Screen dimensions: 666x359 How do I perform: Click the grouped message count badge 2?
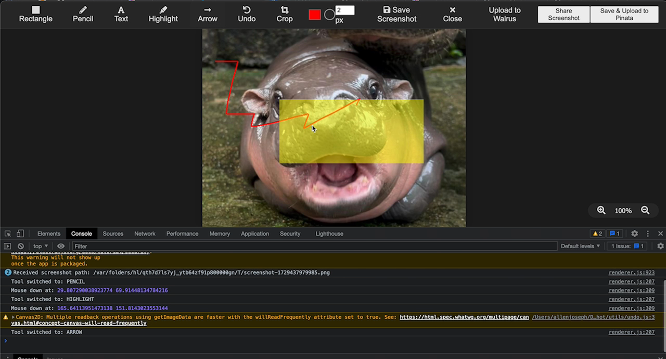pos(7,273)
